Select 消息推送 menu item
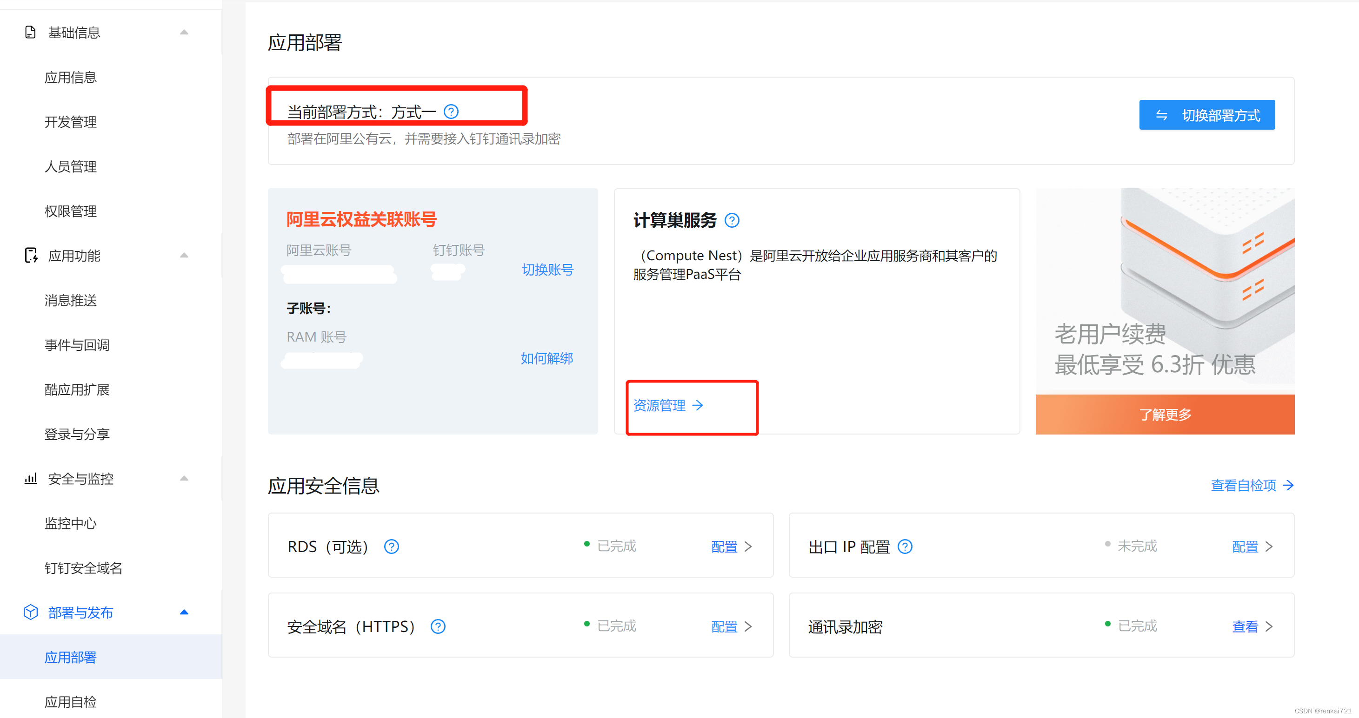Screen dimensions: 1359x718 pos(70,300)
